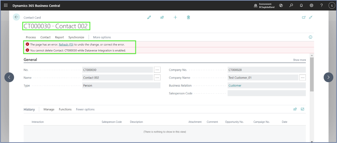Open the help question mark
Image resolution: width=337 pixels, height=143 pixels.
pos(321,5)
